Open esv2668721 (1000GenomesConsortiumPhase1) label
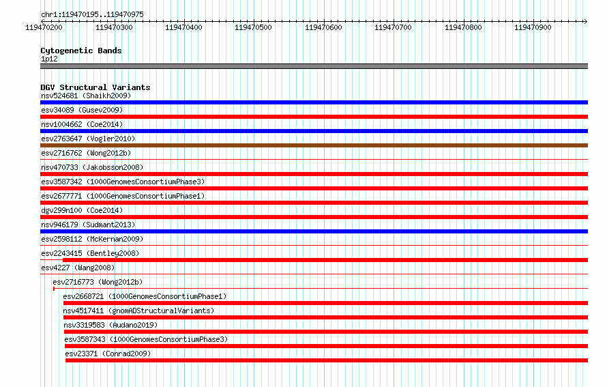 [145, 296]
